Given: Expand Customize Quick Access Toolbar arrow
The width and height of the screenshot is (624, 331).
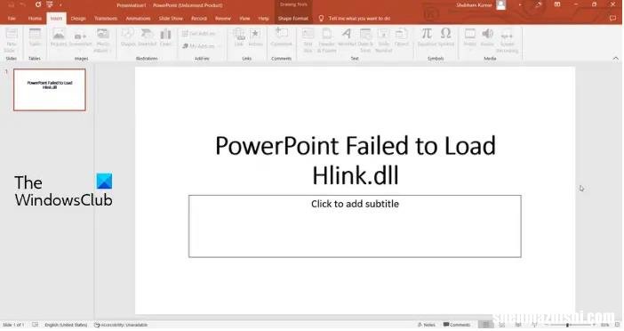Looking at the screenshot, I should [60, 5].
